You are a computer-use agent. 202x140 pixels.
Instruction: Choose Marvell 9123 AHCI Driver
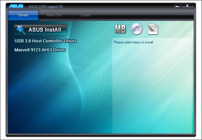click(x=40, y=50)
